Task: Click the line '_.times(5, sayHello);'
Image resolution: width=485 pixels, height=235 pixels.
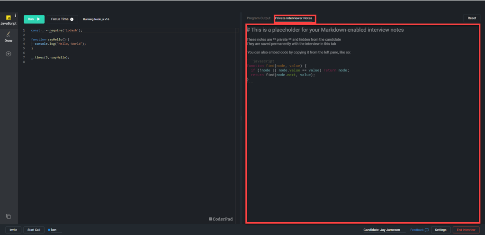Action: [50, 57]
